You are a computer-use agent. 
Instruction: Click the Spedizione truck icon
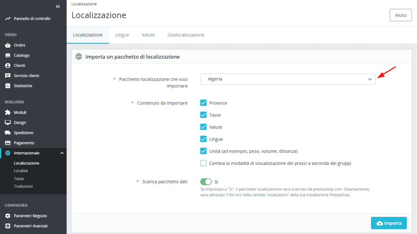[x=8, y=133]
